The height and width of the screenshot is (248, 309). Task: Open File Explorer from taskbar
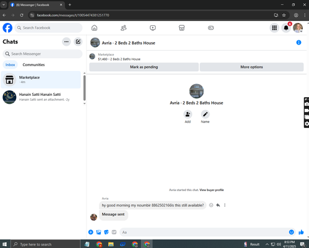click(x=111, y=244)
